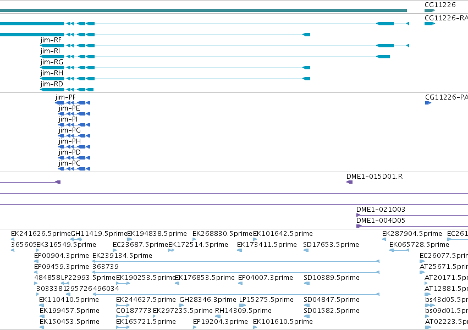Open the jim-PG protein label
The width and height of the screenshot is (468, 330).
pyautogui.click(x=69, y=130)
